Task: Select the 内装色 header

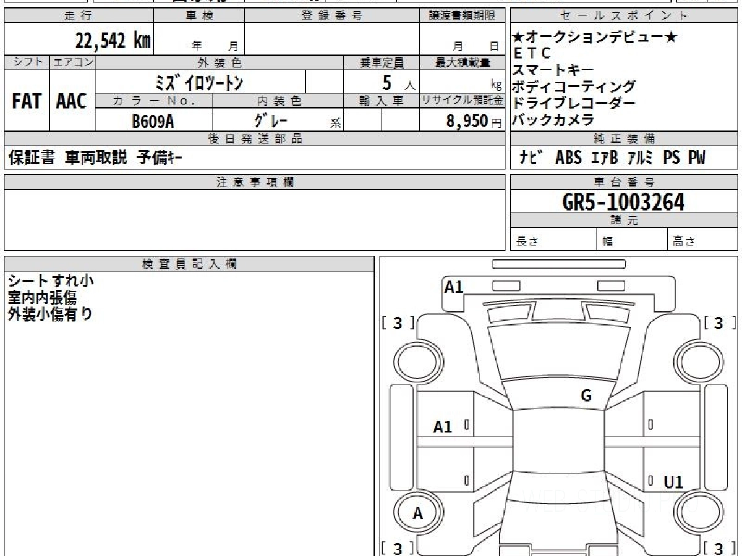Action: click(x=278, y=101)
